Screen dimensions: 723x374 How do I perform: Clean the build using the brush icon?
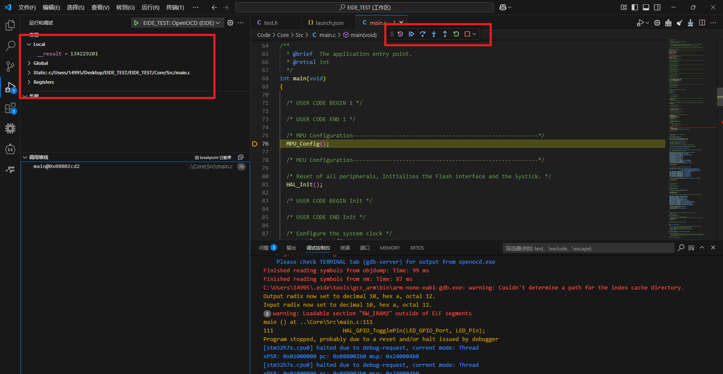(679, 23)
